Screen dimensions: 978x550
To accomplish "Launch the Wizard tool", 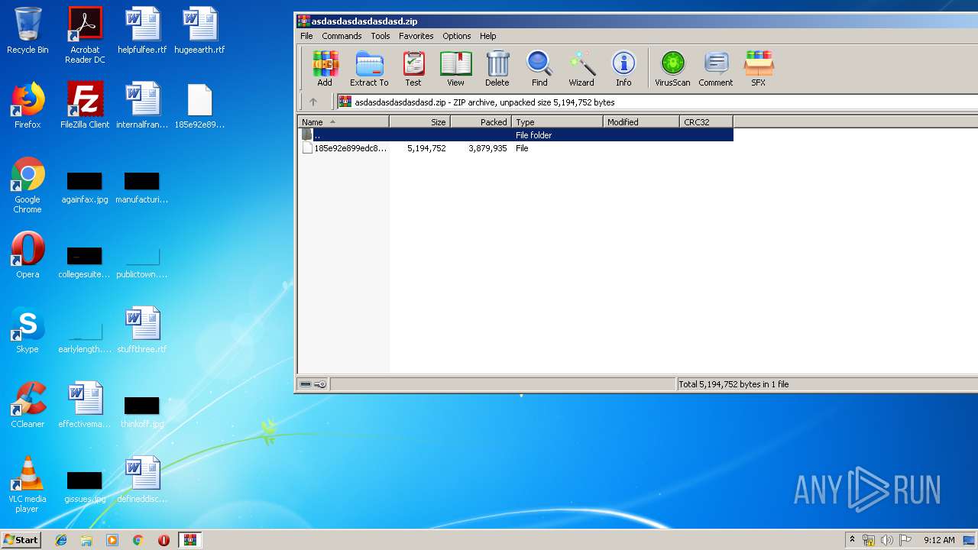I will (x=581, y=69).
